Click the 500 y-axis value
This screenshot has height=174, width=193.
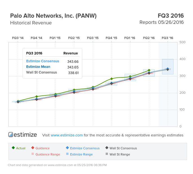tap(182, 42)
